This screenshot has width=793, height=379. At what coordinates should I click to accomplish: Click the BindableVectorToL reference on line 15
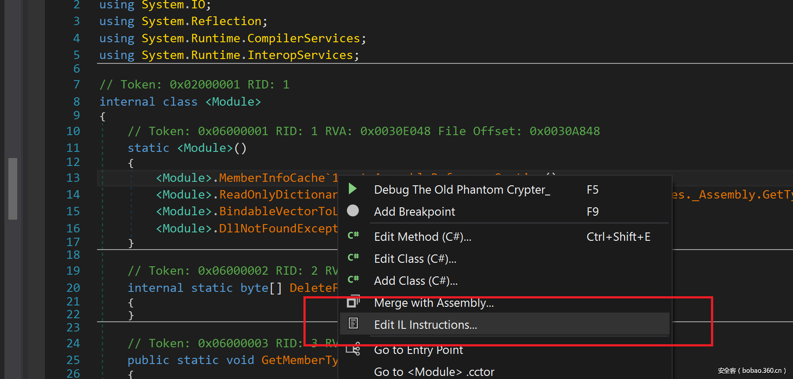(278, 211)
